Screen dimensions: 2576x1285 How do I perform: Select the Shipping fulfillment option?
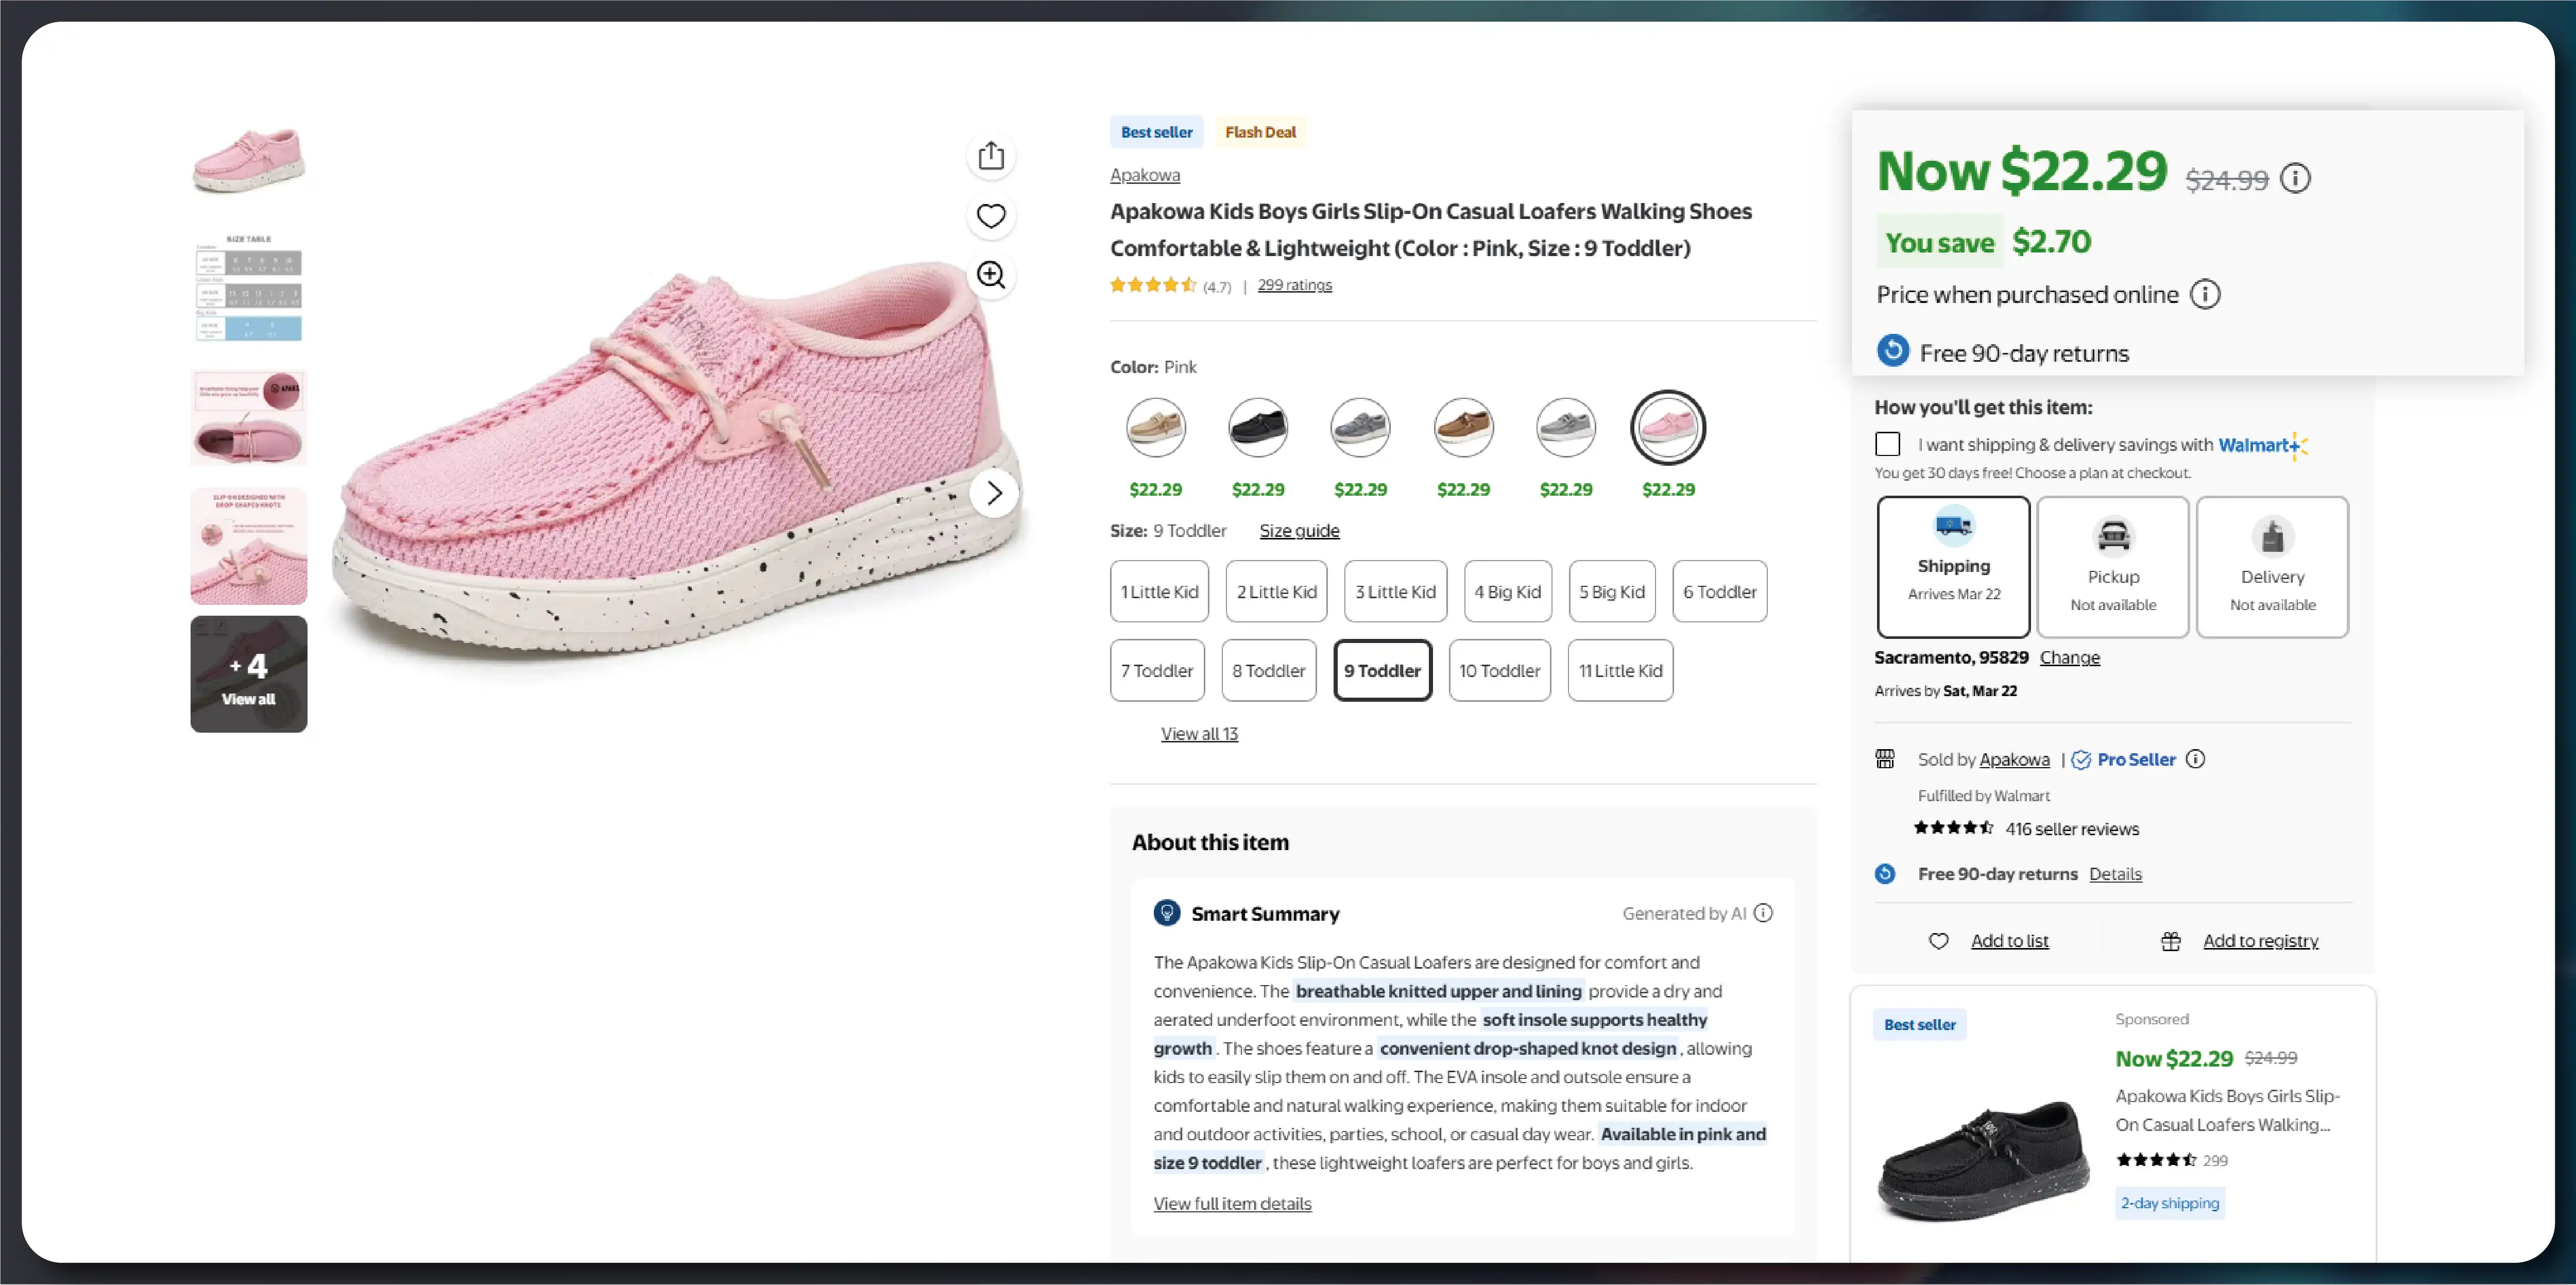click(x=1953, y=566)
